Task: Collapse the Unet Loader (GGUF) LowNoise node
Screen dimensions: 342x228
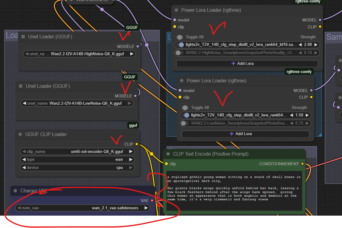Action: [x=21, y=86]
